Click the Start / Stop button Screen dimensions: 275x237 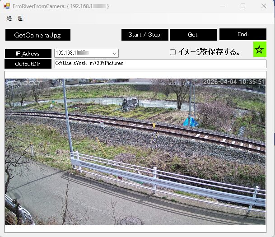pos(144,35)
